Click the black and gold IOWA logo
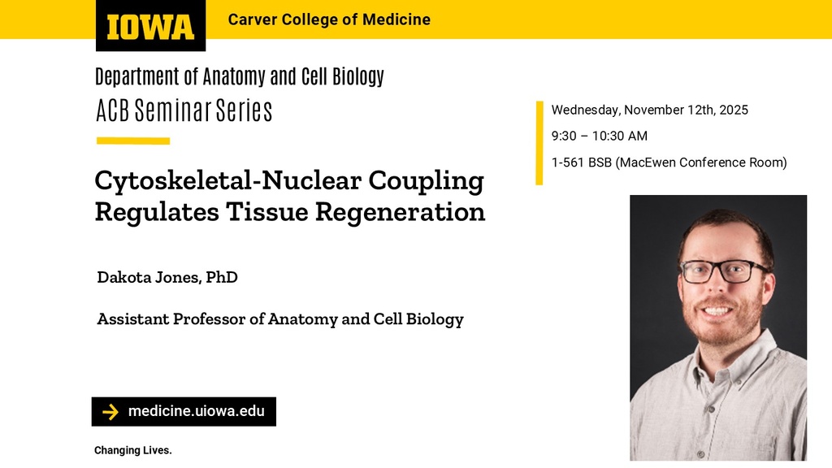Screen dimensions: 832x468 pyautogui.click(x=150, y=26)
